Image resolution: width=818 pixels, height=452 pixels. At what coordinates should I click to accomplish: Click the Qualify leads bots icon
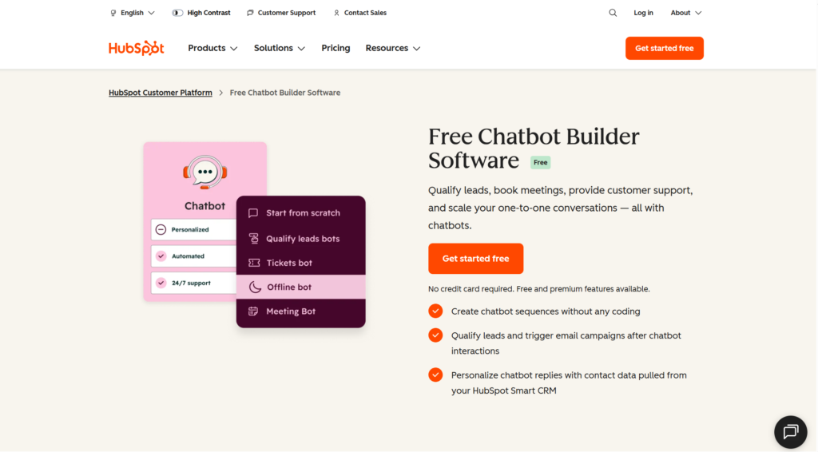click(x=253, y=238)
